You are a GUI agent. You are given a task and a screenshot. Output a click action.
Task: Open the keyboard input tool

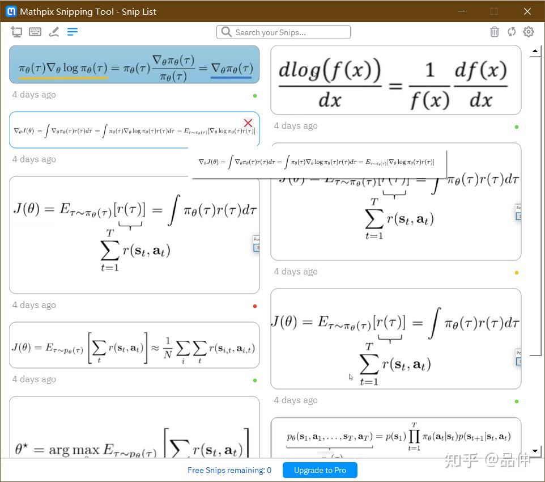coord(35,32)
